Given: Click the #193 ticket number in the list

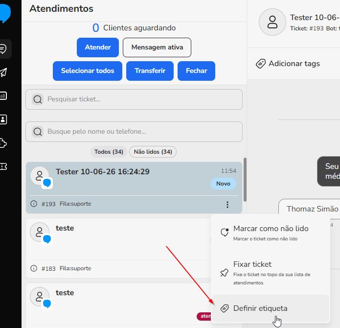Looking at the screenshot, I should 48,204.
